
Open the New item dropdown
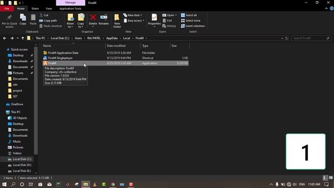[x=133, y=15]
